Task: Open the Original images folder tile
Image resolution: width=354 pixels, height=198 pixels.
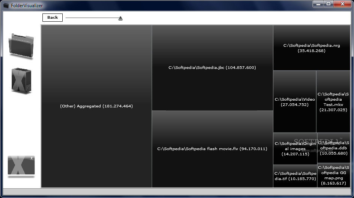Action: click(x=295, y=149)
